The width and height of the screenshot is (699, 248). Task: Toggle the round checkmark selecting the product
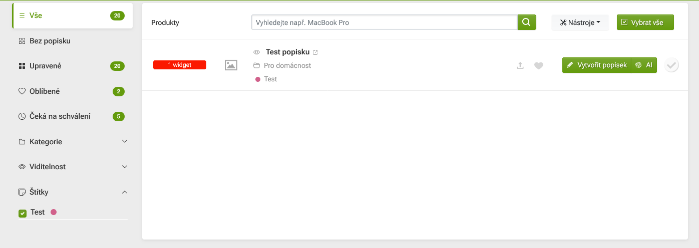tap(671, 65)
